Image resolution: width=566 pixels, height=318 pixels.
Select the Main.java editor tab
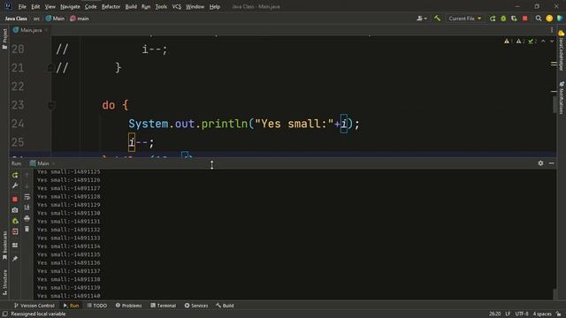tap(30, 30)
